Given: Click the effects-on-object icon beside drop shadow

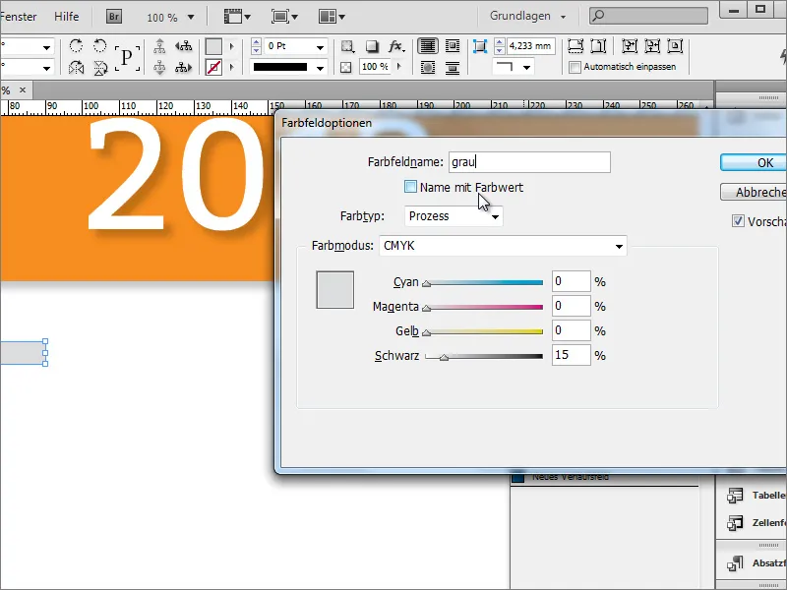Looking at the screenshot, I should (347, 46).
